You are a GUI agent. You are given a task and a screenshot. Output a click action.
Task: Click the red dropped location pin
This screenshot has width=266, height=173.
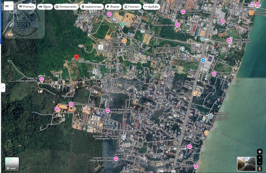click(76, 57)
